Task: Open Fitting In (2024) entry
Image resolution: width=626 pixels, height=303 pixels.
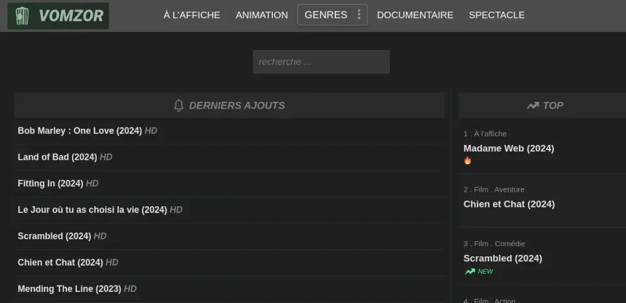Action: tap(50, 184)
